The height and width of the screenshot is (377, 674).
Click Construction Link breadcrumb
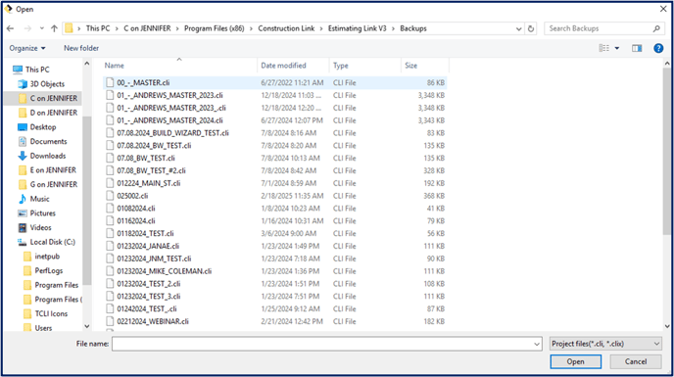click(x=286, y=28)
